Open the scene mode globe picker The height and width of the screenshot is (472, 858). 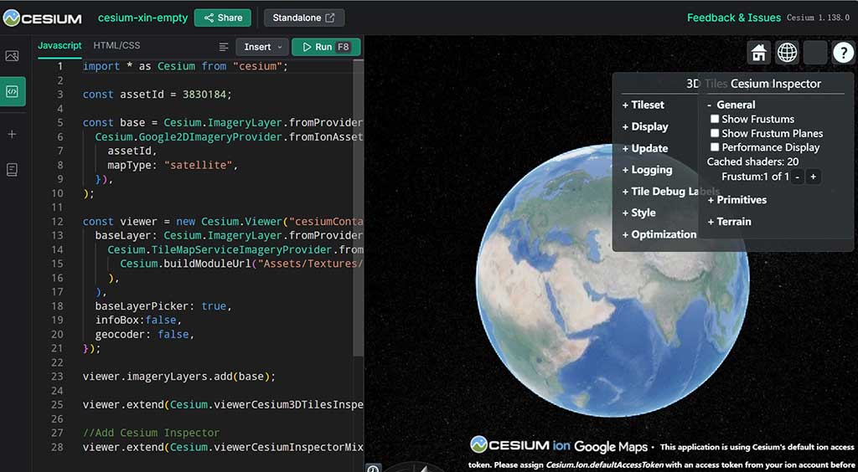click(787, 53)
